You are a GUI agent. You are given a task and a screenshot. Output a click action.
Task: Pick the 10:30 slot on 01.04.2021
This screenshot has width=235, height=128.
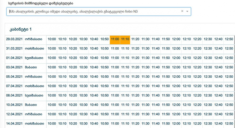click(83, 58)
